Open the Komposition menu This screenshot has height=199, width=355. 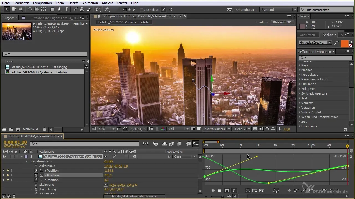click(42, 3)
